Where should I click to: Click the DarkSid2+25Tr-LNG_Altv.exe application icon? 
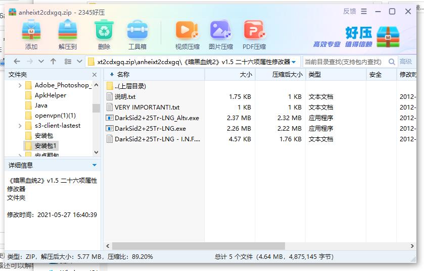tap(110, 118)
